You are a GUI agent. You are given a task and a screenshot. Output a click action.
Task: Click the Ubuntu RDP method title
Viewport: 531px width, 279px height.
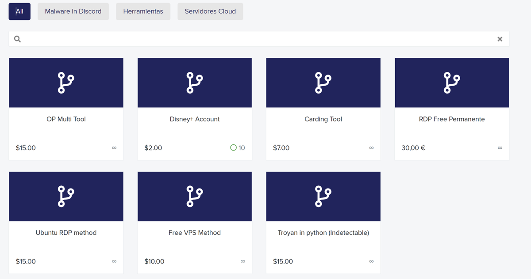[x=66, y=233]
